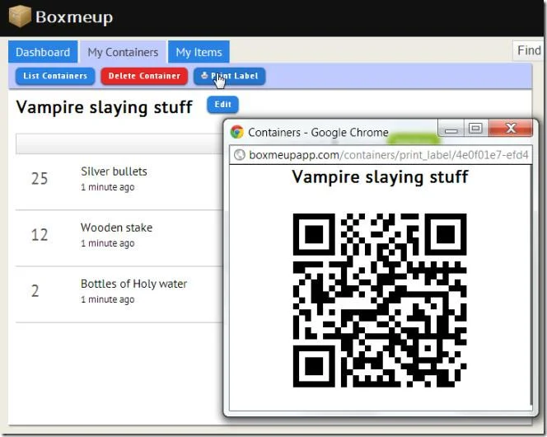This screenshot has width=547, height=437.
Task: Click the page info icon in address bar
Action: point(239,155)
